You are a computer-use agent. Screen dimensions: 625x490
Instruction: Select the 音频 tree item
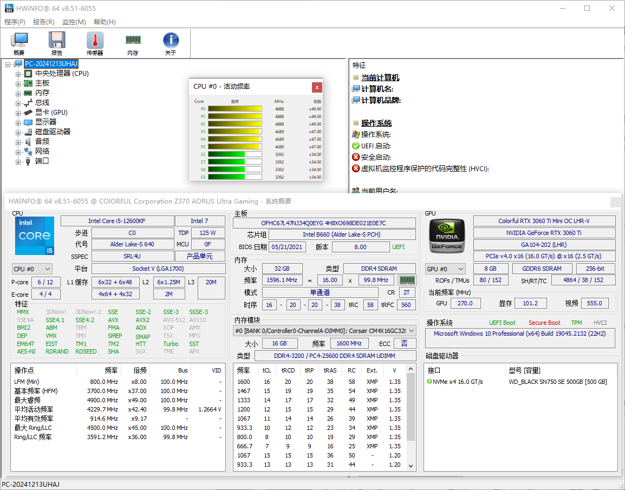coord(42,142)
